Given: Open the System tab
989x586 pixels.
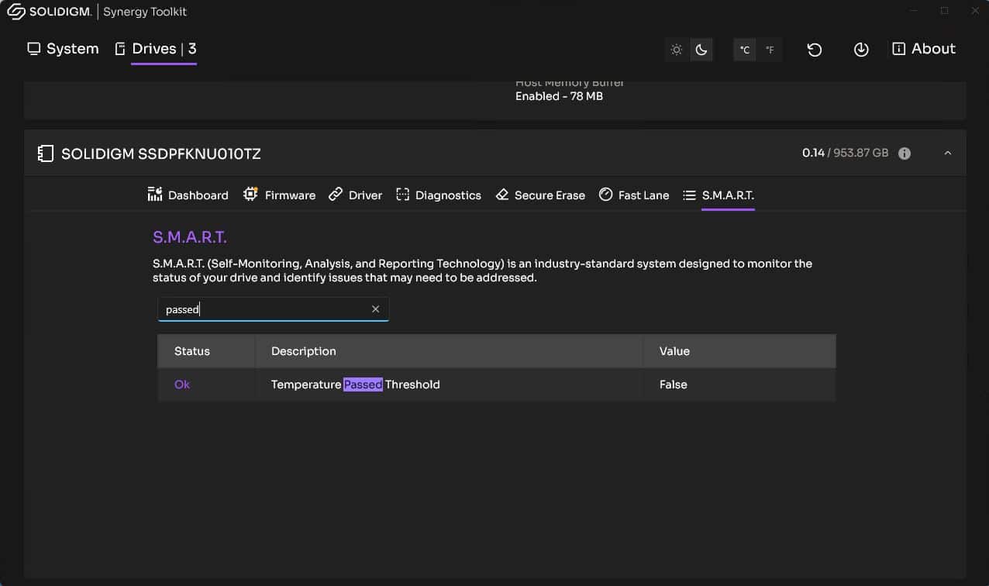Looking at the screenshot, I should coord(64,49).
